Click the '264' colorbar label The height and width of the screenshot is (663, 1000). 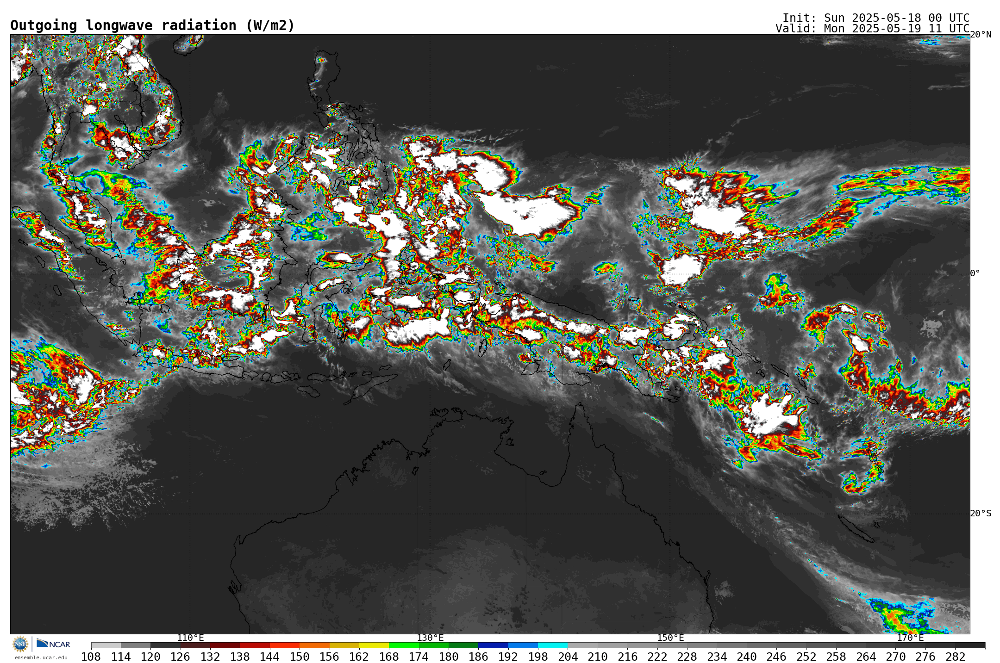pos(866,657)
